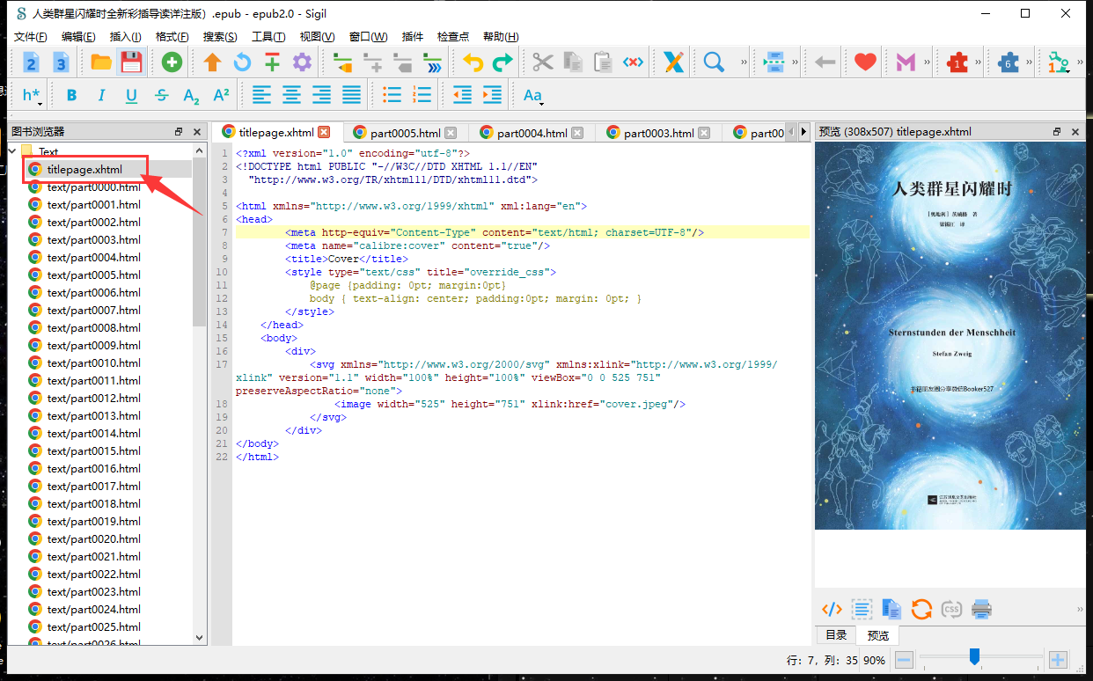The width and height of the screenshot is (1093, 681).
Task: Save the book with the floppy disk icon
Action: click(x=131, y=62)
